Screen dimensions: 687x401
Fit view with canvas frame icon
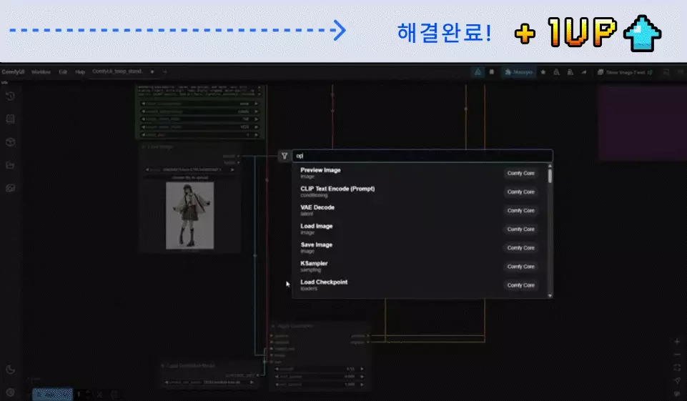(677, 367)
